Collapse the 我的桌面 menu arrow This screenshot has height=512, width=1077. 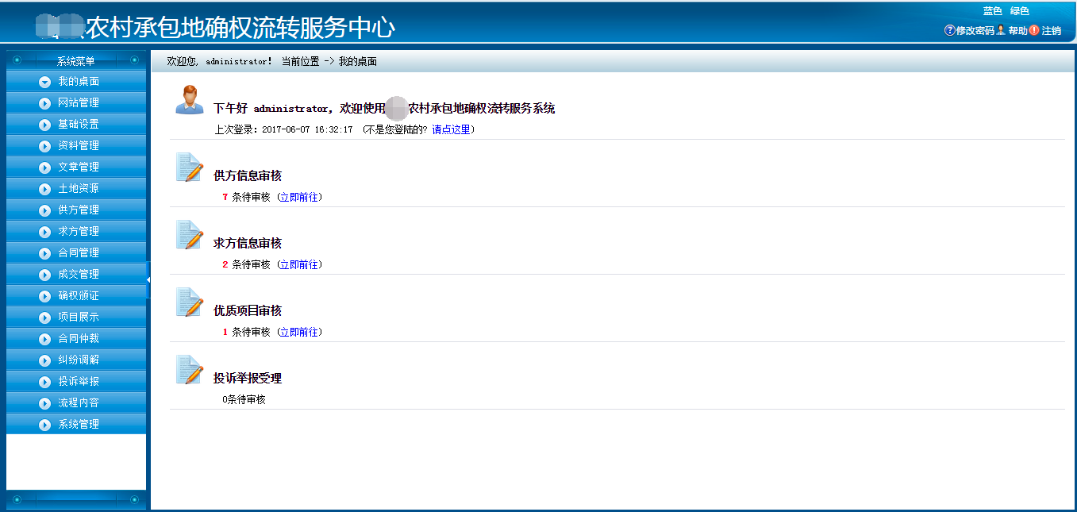click(44, 81)
